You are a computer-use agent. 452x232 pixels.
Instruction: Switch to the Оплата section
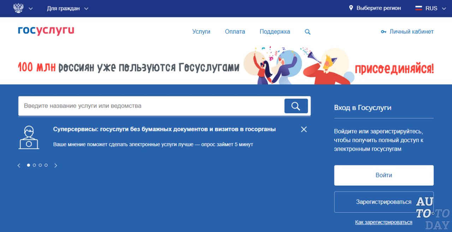tap(235, 31)
